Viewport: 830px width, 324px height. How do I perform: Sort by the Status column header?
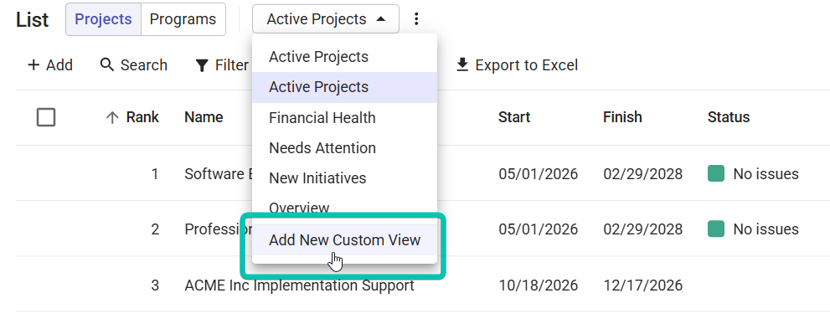(x=729, y=117)
